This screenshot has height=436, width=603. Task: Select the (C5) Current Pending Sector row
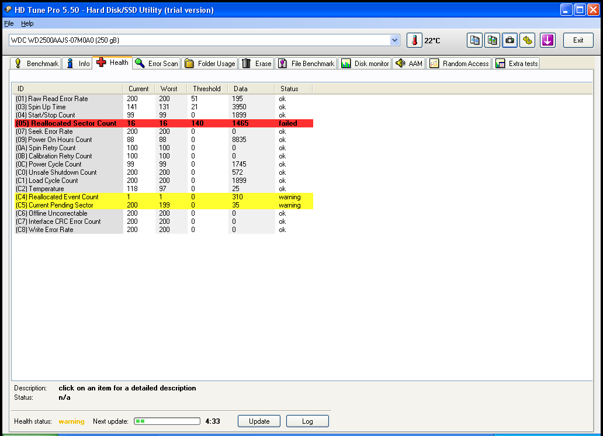[164, 205]
